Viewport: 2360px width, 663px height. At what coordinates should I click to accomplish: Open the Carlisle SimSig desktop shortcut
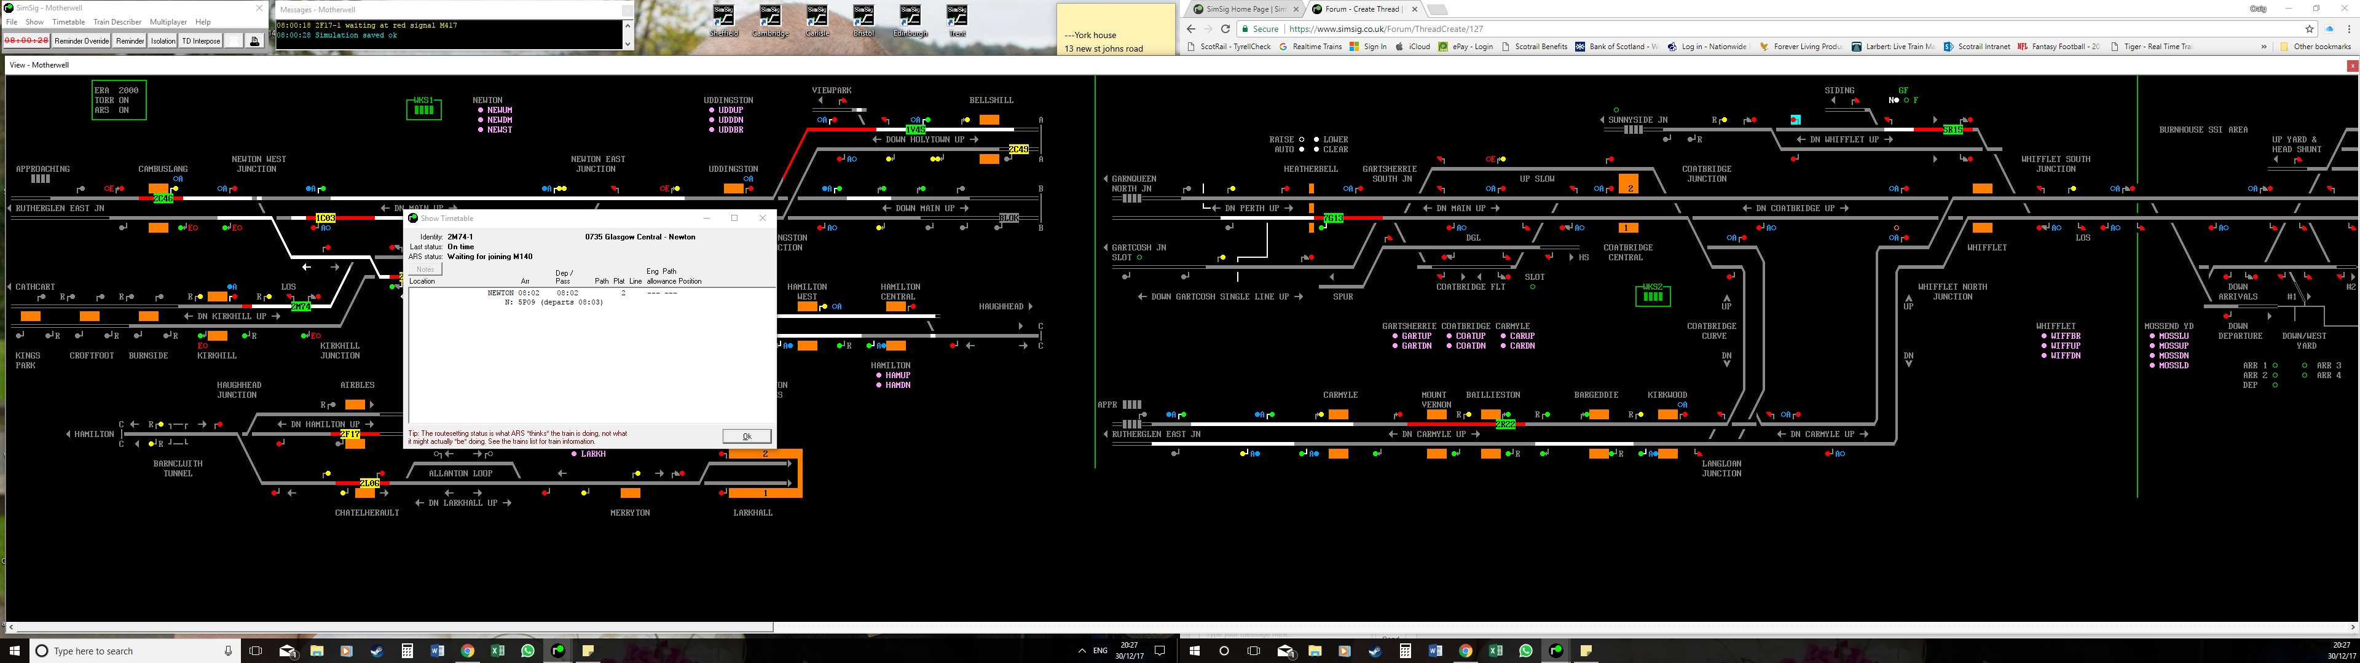(x=817, y=20)
